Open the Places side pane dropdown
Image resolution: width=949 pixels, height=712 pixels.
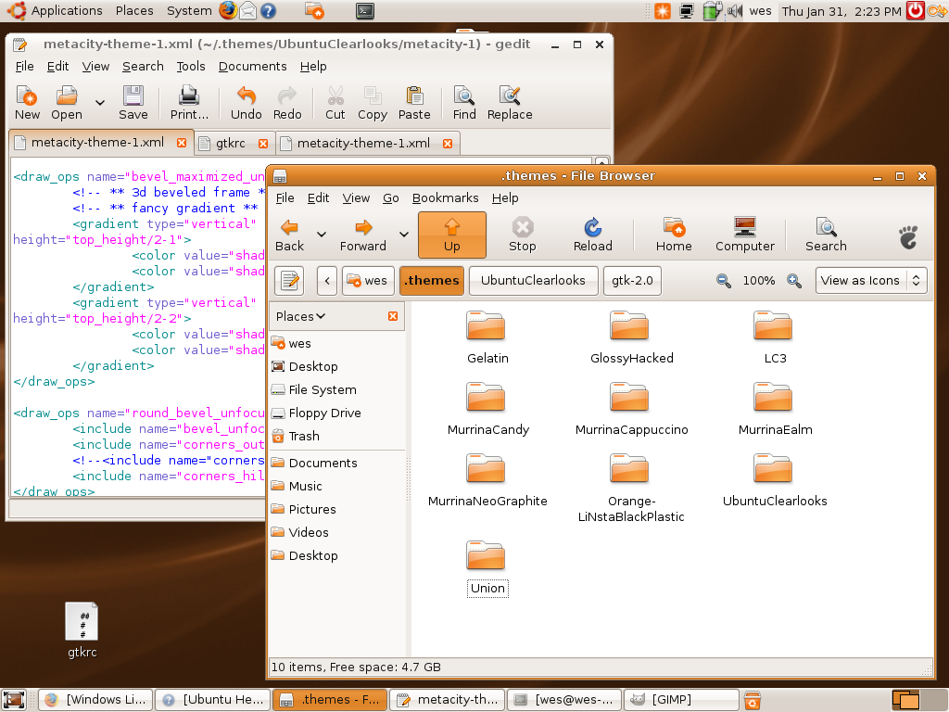click(x=301, y=316)
